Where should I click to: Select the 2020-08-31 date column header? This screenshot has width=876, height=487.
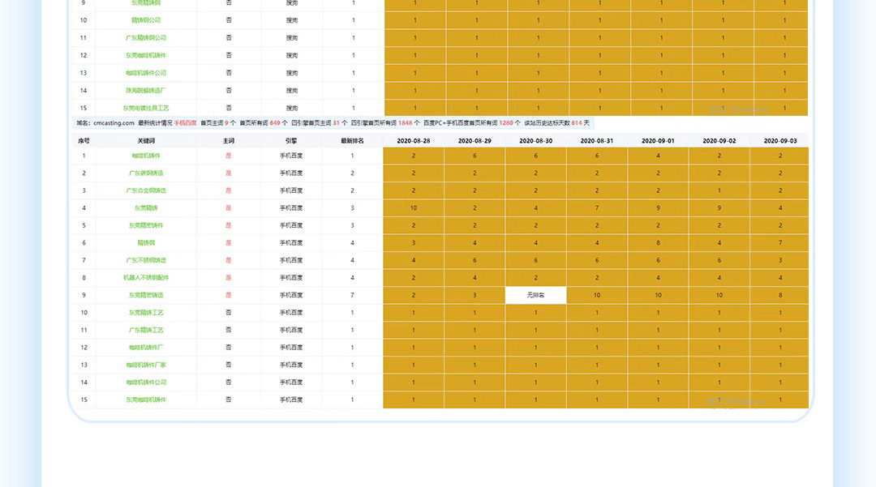[597, 141]
